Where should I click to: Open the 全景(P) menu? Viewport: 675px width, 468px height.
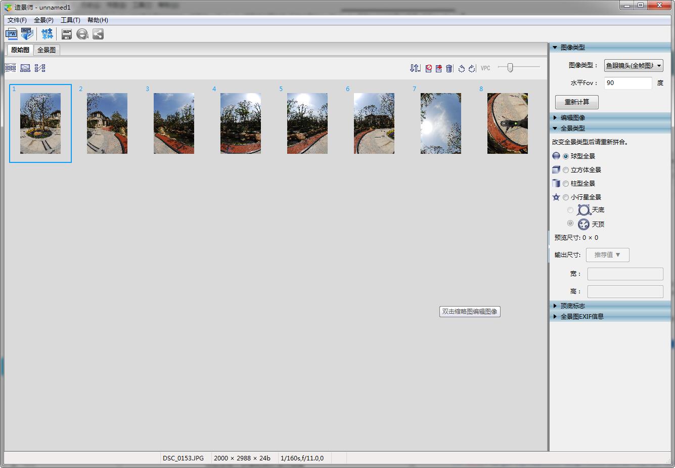pos(43,20)
